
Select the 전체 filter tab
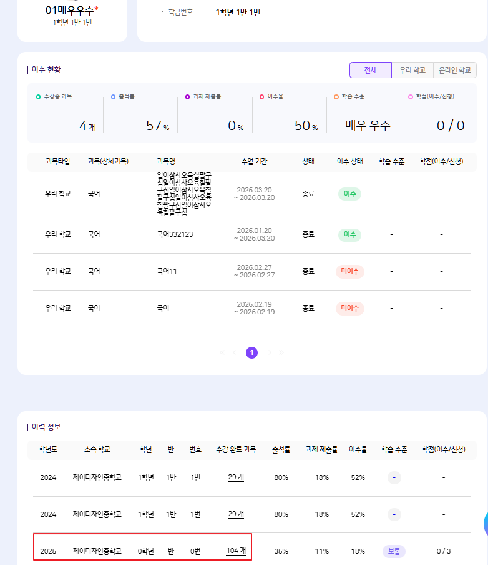tap(370, 70)
